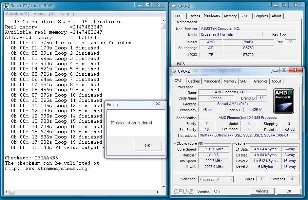Click the AMD Phenom II processor logo
The image size is (308, 200).
click(x=283, y=101)
